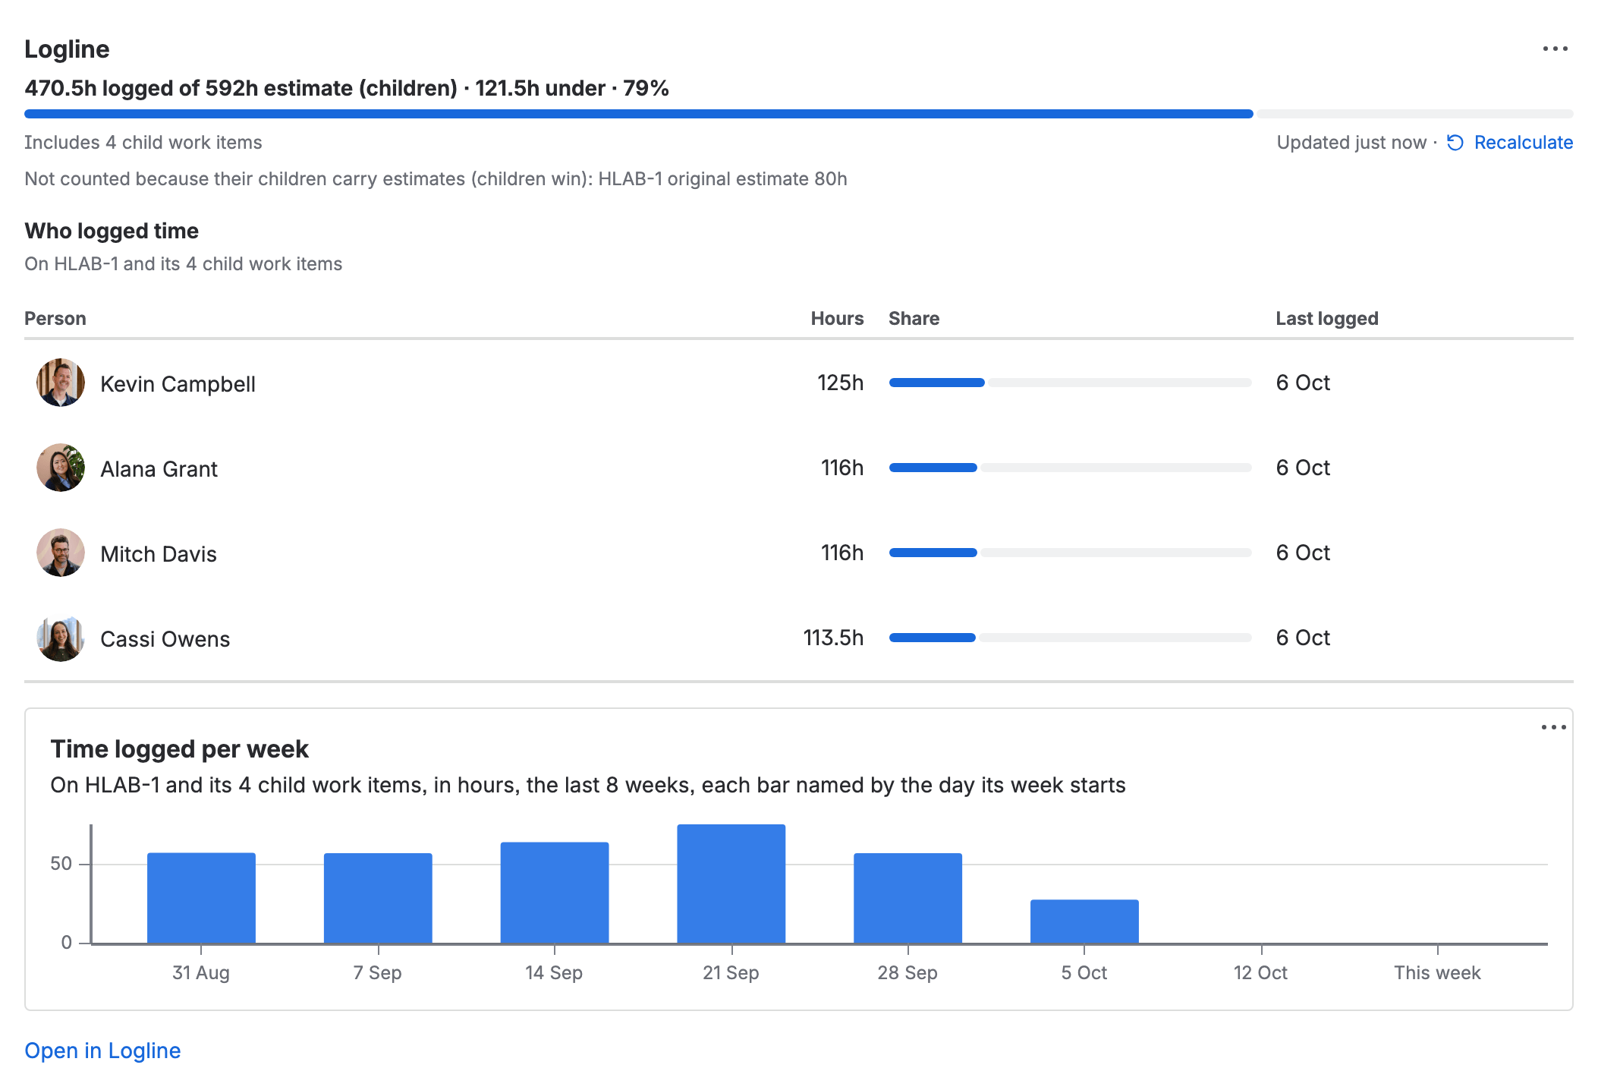Open the Time logged per week chart options
Screen dimensions: 1598x1090
[1553, 727]
